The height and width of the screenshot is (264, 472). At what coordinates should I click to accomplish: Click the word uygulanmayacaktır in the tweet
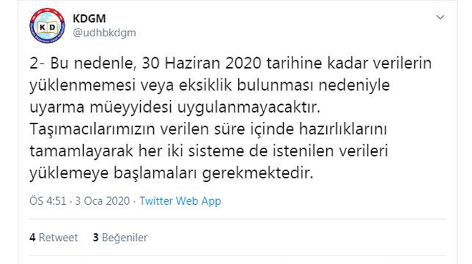point(249,108)
